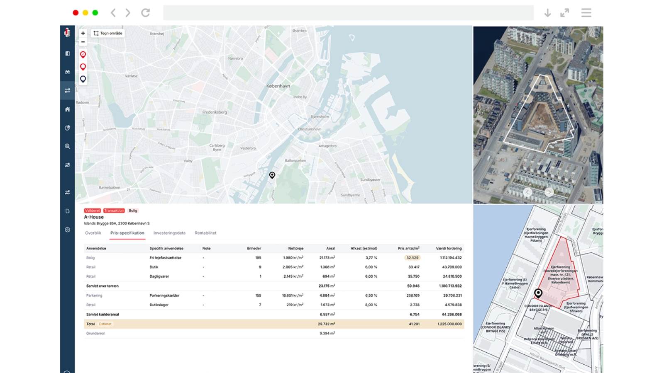The height and width of the screenshot is (373, 664).
Task: Click the highlighted 52.529 price value
Action: point(412,258)
